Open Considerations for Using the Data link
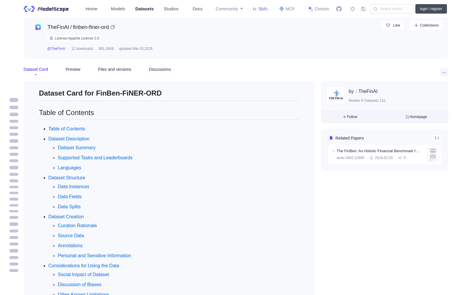The height and width of the screenshot is (295, 472). click(x=84, y=265)
